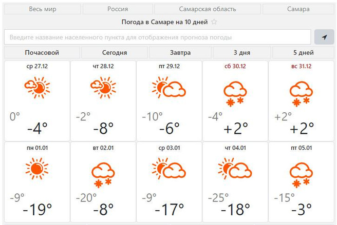Click the Самара breadcrumb button
This screenshot has width=337, height=225.
pyautogui.click(x=298, y=9)
